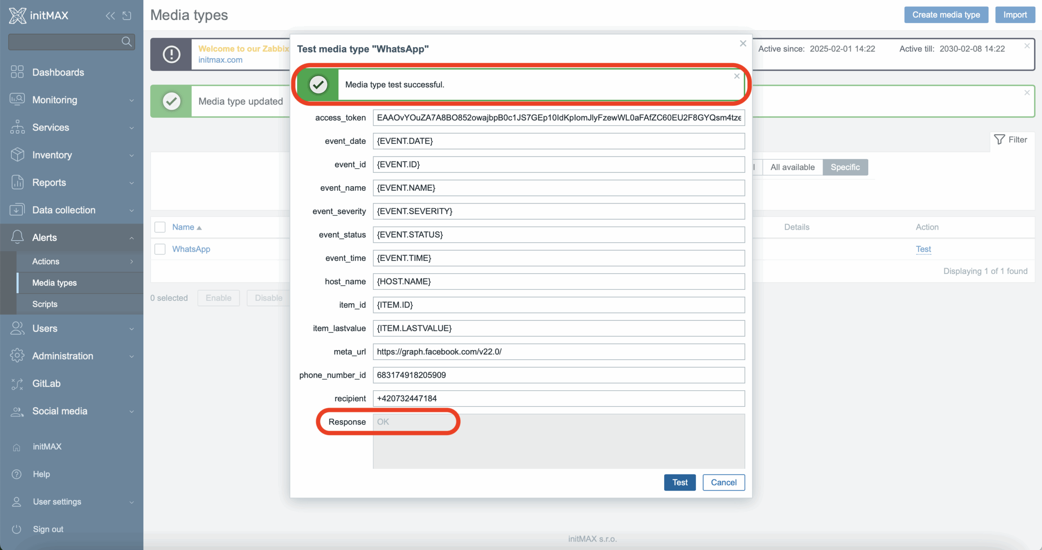This screenshot has height=550, width=1042.
Task: Click the Help question mark icon
Action: click(x=17, y=474)
